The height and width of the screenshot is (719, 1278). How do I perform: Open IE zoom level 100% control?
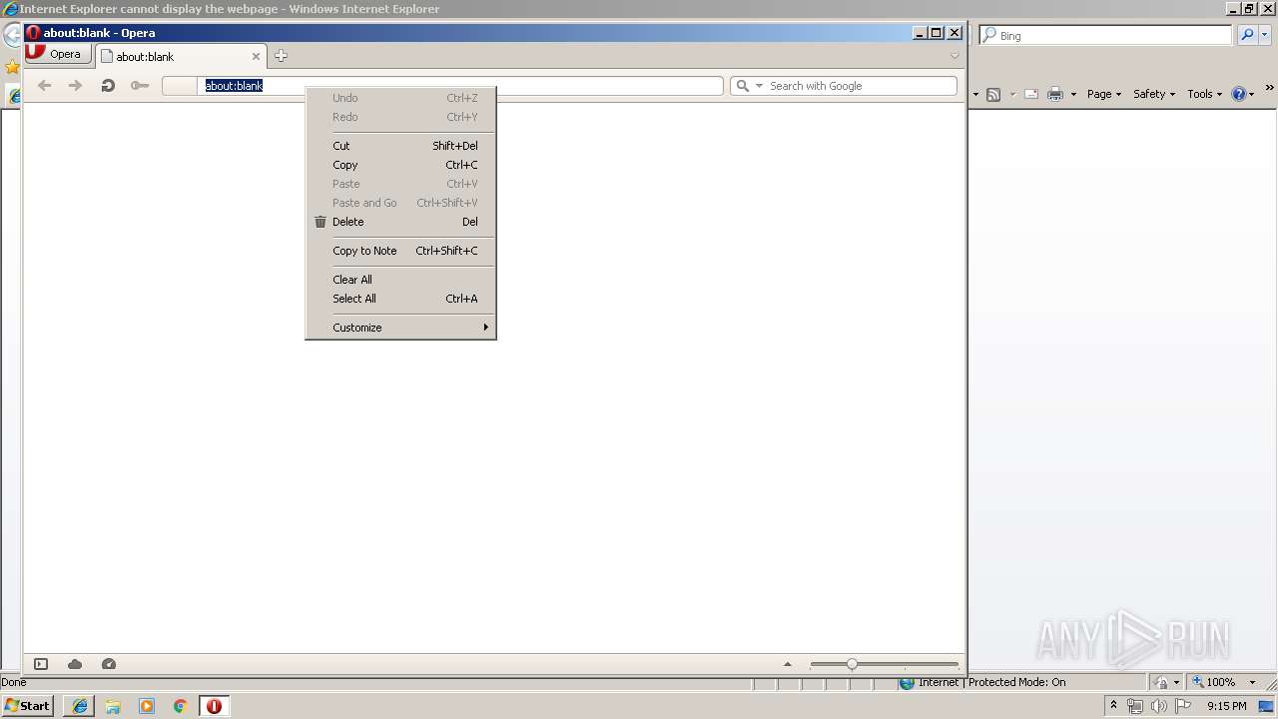1223,682
